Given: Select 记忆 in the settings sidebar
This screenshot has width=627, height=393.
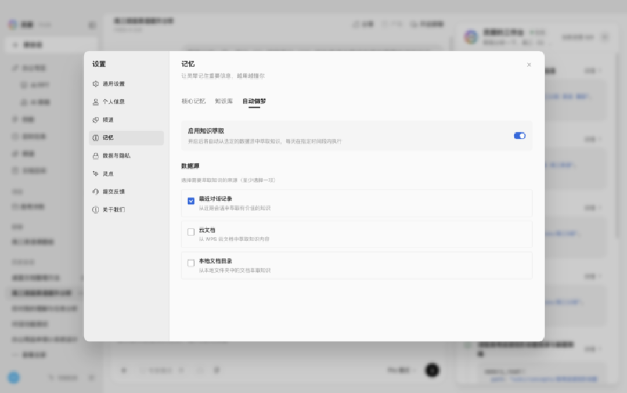Looking at the screenshot, I should point(126,138).
